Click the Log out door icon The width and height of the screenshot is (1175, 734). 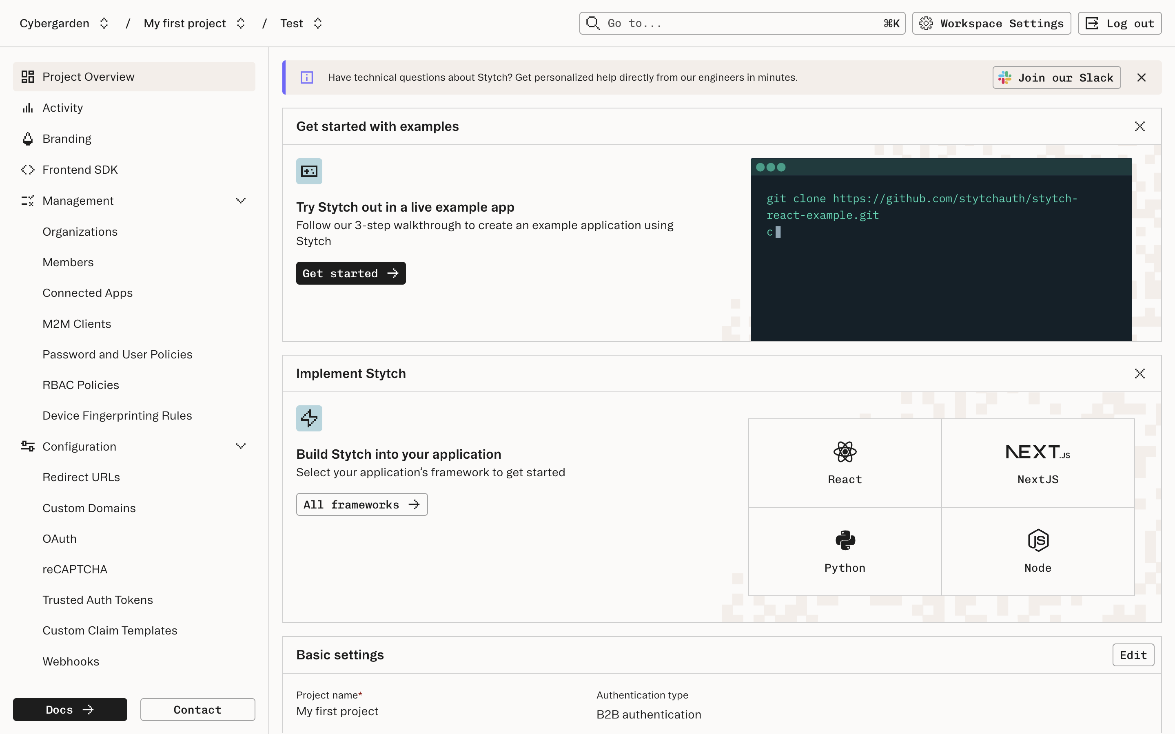pos(1091,23)
